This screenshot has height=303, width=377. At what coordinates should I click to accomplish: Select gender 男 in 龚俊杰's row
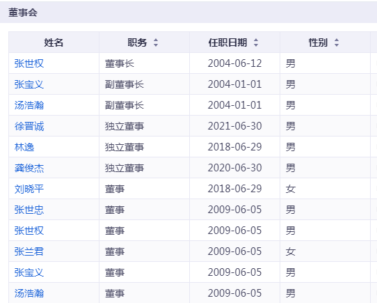pos(291,168)
